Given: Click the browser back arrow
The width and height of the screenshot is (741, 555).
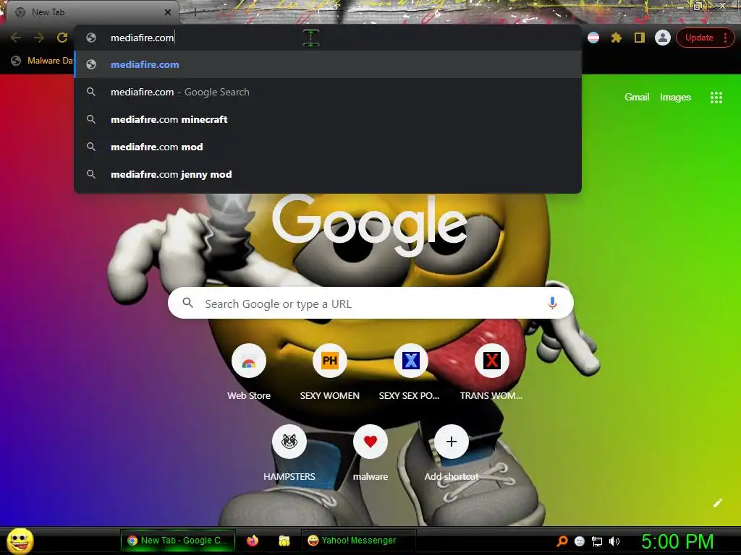Looking at the screenshot, I should tap(16, 38).
